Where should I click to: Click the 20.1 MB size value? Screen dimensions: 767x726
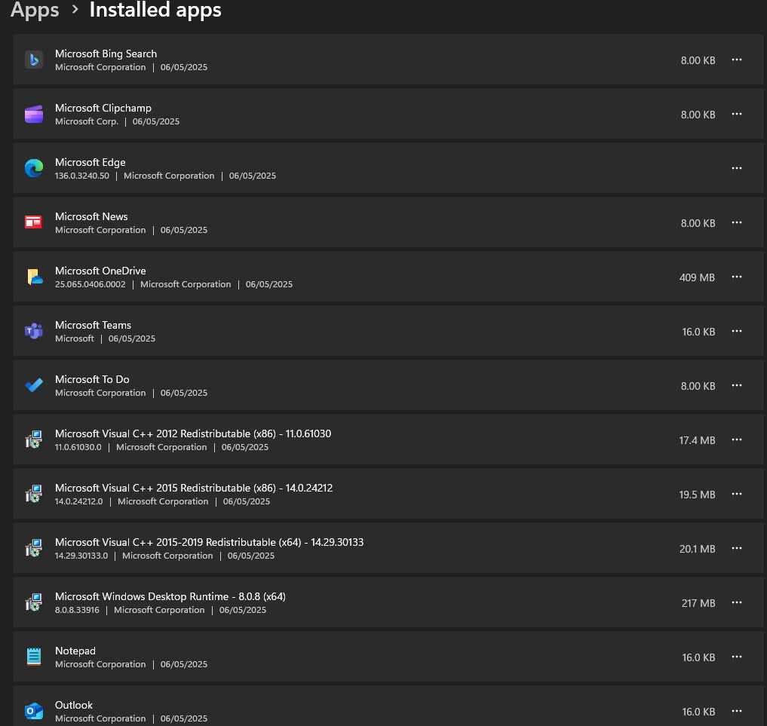[x=697, y=549]
